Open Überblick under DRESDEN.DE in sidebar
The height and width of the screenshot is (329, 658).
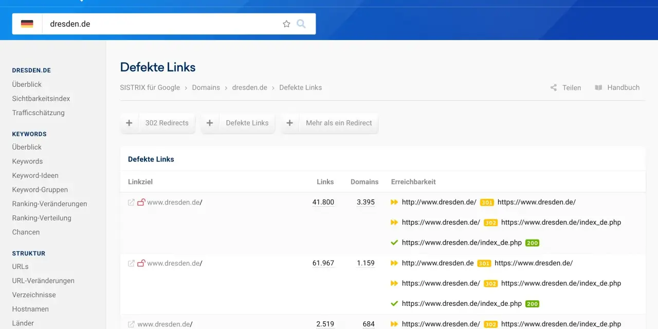click(27, 84)
